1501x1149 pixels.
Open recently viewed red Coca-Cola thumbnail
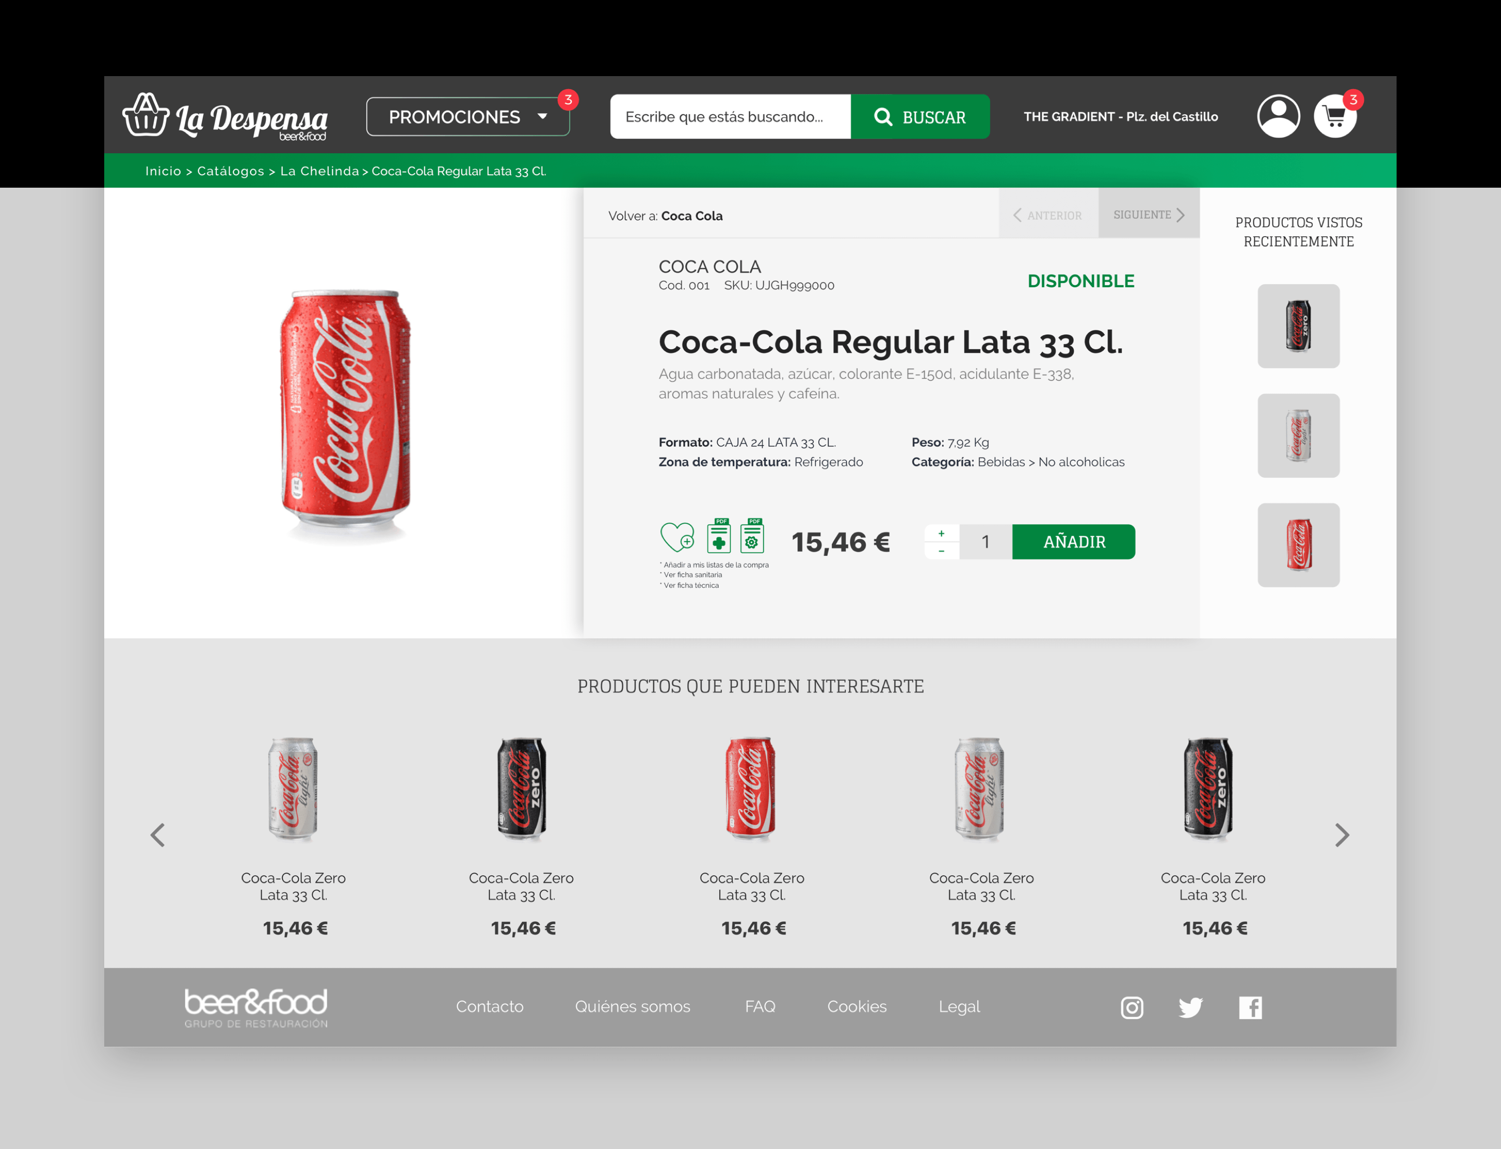[x=1298, y=545]
